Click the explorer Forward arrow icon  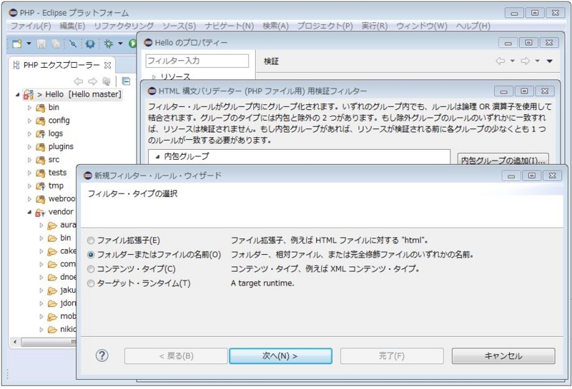[x=93, y=81]
